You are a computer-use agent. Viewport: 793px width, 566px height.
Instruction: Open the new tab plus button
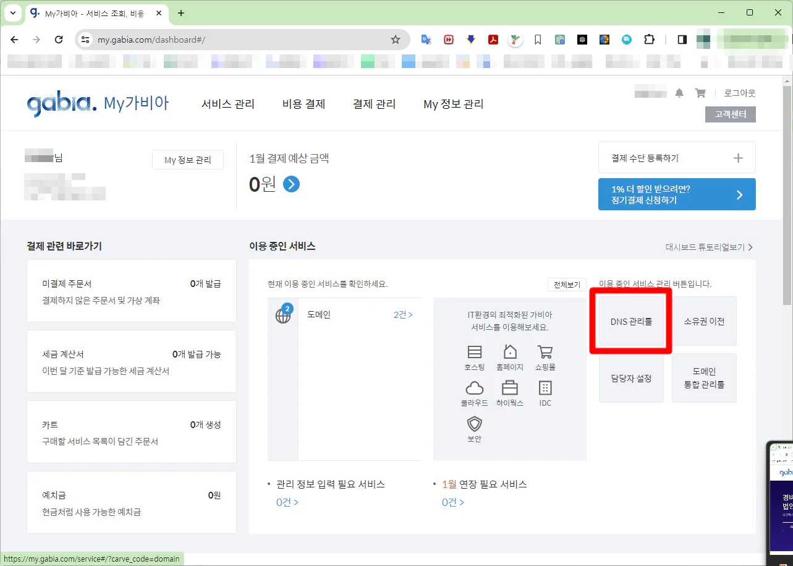coord(181,13)
